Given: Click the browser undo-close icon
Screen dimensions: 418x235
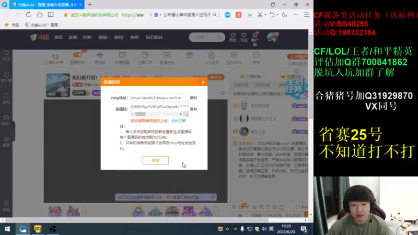Looking at the screenshot, I should point(272,15).
